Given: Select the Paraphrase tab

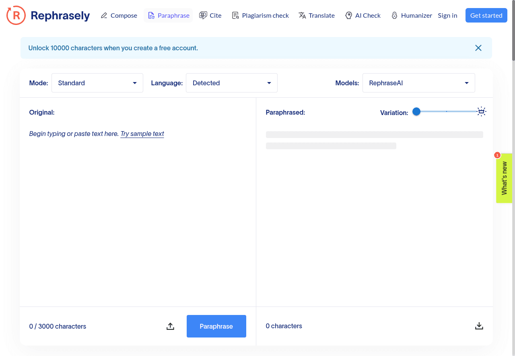Looking at the screenshot, I should tap(168, 15).
